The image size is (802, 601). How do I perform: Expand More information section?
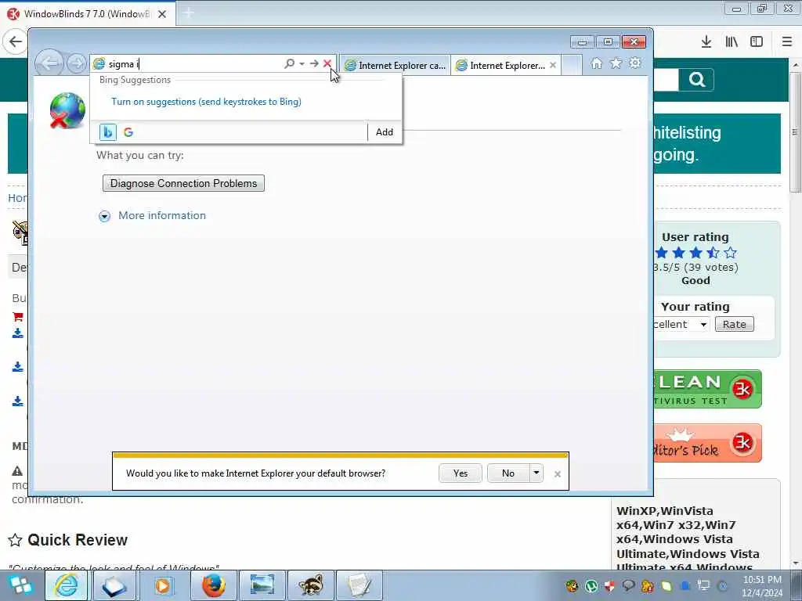click(x=153, y=216)
